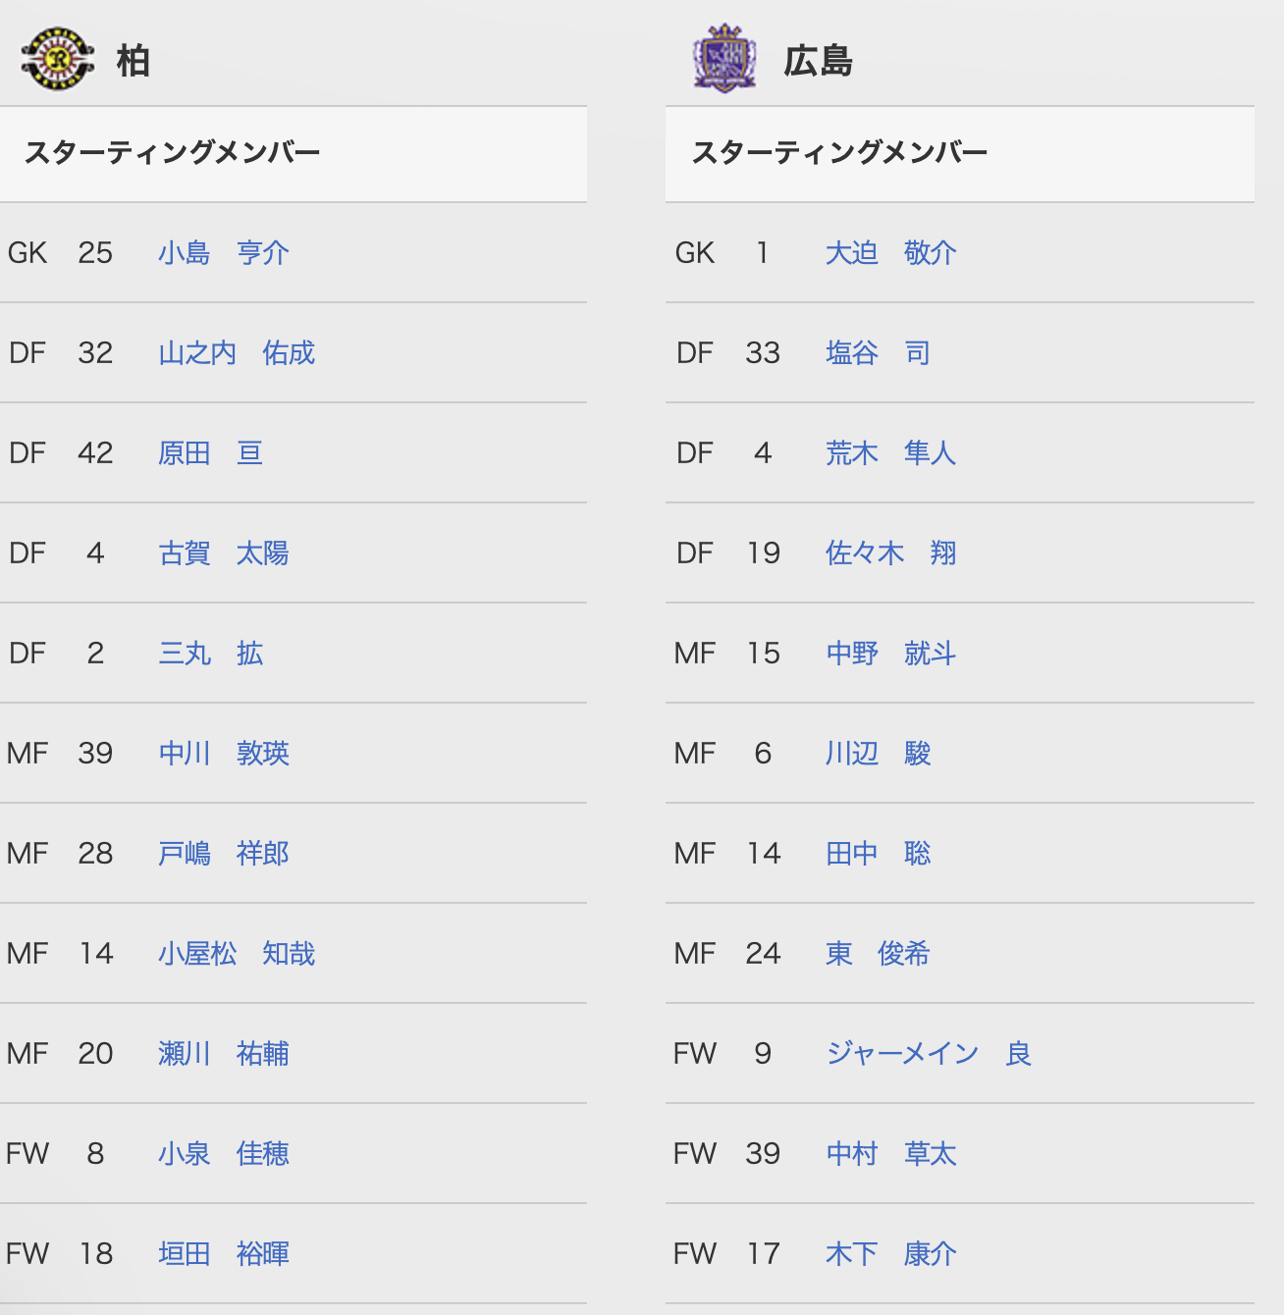This screenshot has height=1315, width=1284.
Task: Click forward ジャーメイン 良 link
Action: [928, 1054]
